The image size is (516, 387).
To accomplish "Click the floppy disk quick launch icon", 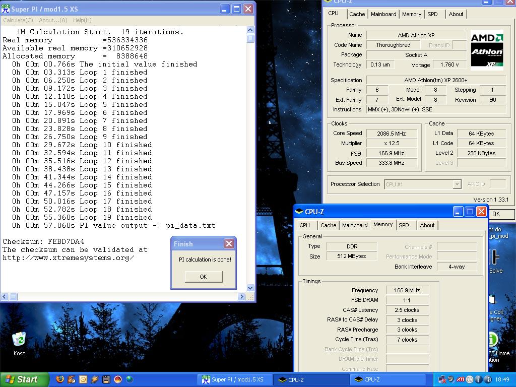I will pos(106,379).
